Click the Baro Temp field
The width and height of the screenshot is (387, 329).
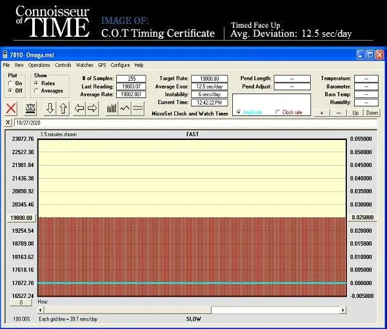click(x=366, y=94)
